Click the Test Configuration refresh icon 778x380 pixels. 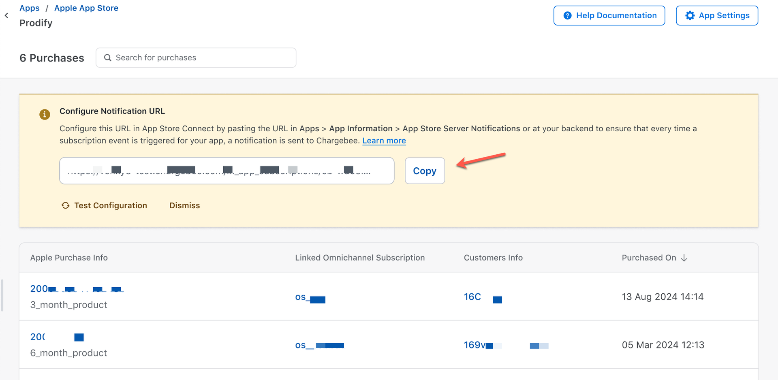pos(66,205)
